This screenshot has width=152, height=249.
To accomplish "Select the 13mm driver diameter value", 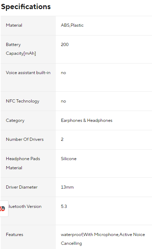I will tap(67, 187).
